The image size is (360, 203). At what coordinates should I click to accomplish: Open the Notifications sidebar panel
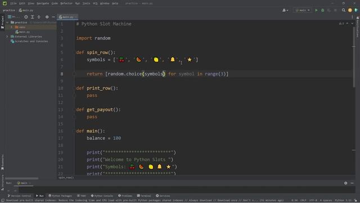[x=358, y=27]
